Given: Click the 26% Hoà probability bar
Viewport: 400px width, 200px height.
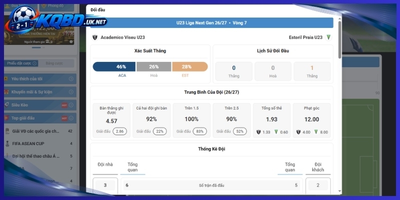Looking at the screenshot, I should (x=154, y=67).
